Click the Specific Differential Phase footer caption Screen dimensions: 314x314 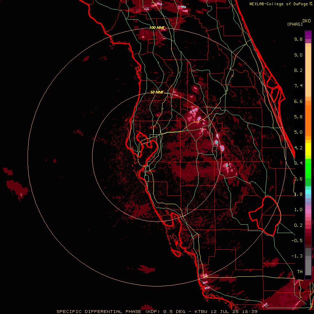click(x=157, y=312)
